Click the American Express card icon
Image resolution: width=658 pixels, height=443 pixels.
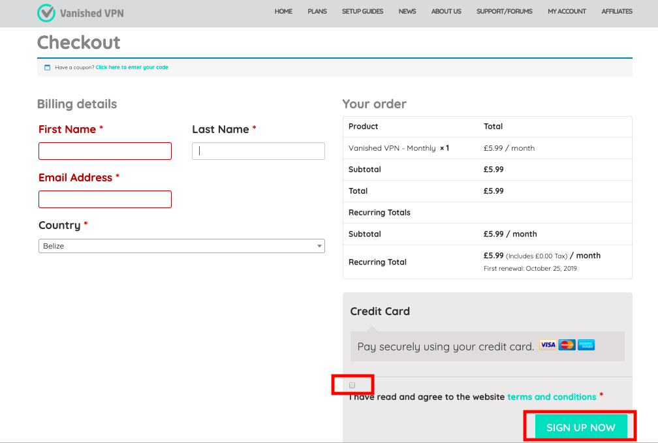[586, 345]
